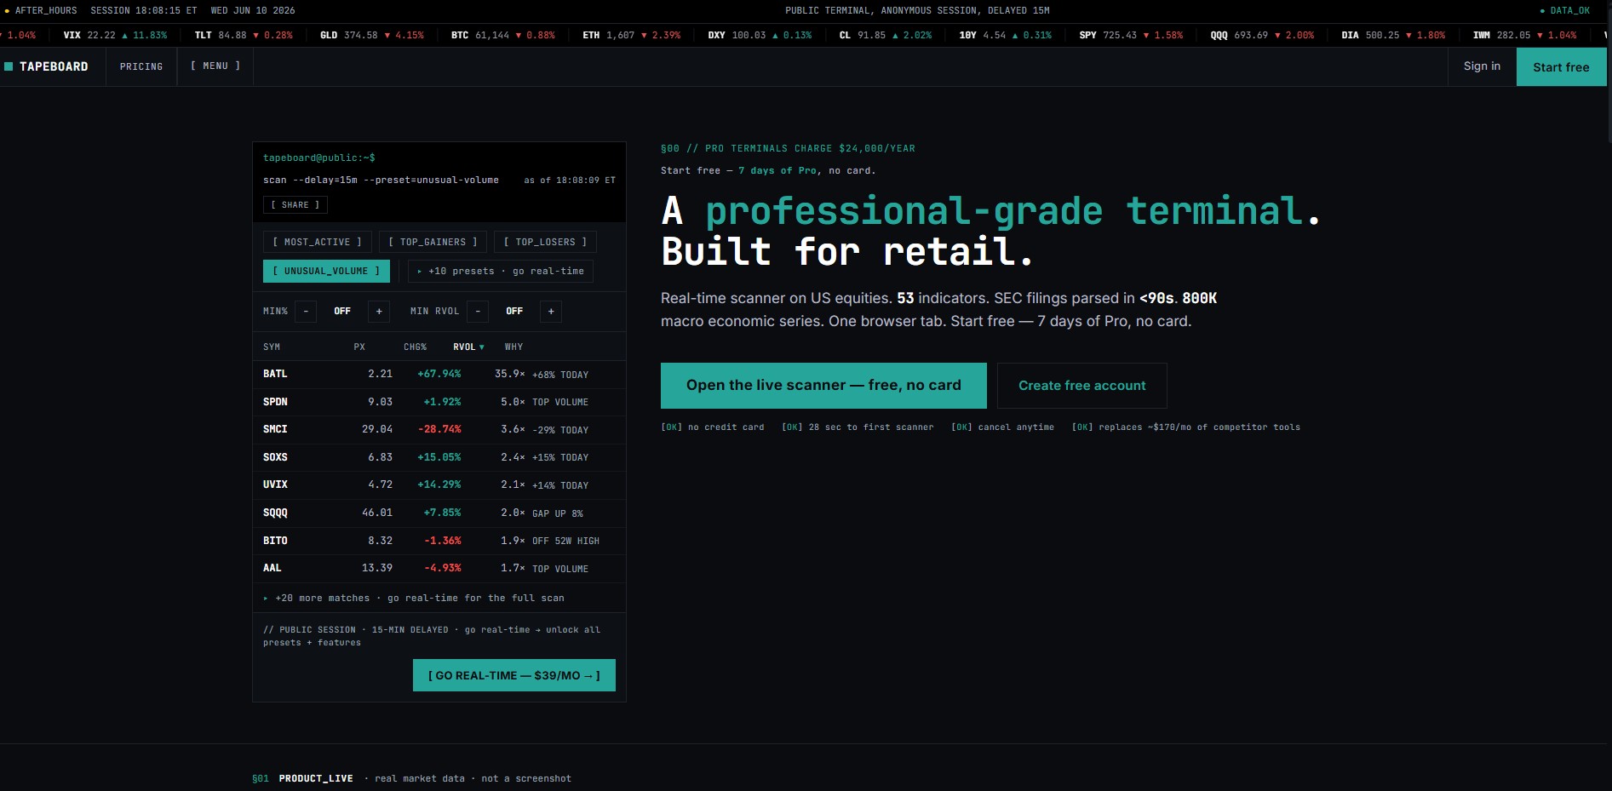The height and width of the screenshot is (791, 1612).
Task: Open the [ MENU ] dropdown
Action: point(215,66)
